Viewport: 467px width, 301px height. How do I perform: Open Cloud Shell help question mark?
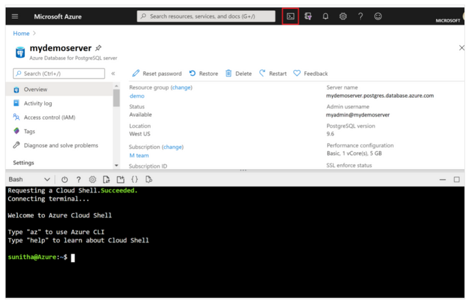point(78,179)
